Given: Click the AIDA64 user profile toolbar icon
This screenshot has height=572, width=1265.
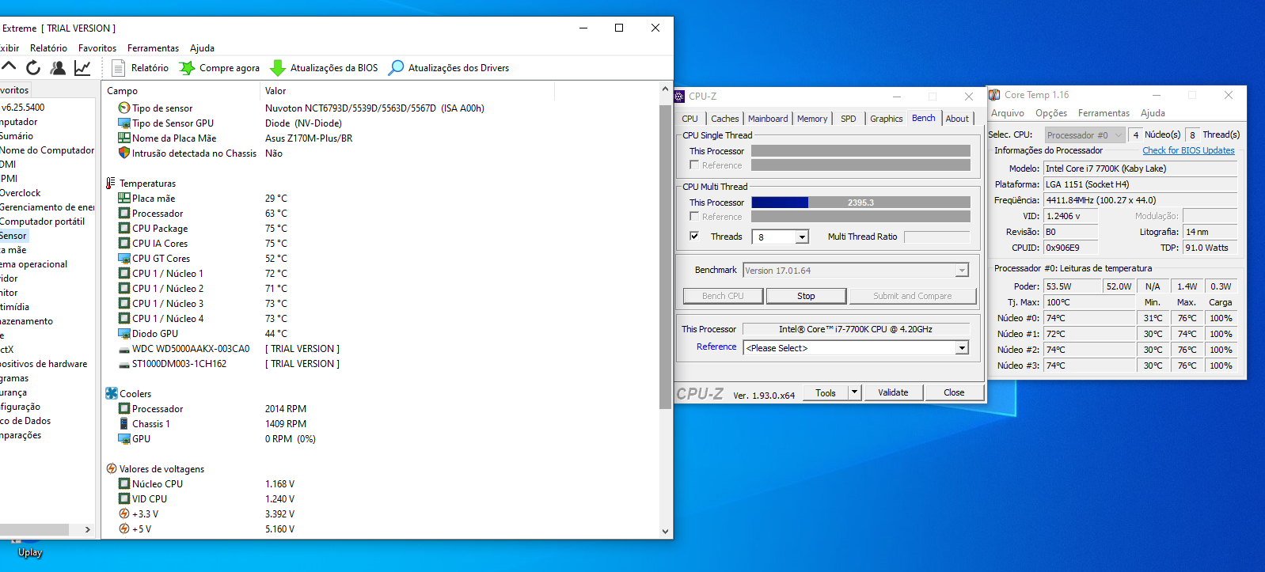Looking at the screenshot, I should pyautogui.click(x=58, y=68).
